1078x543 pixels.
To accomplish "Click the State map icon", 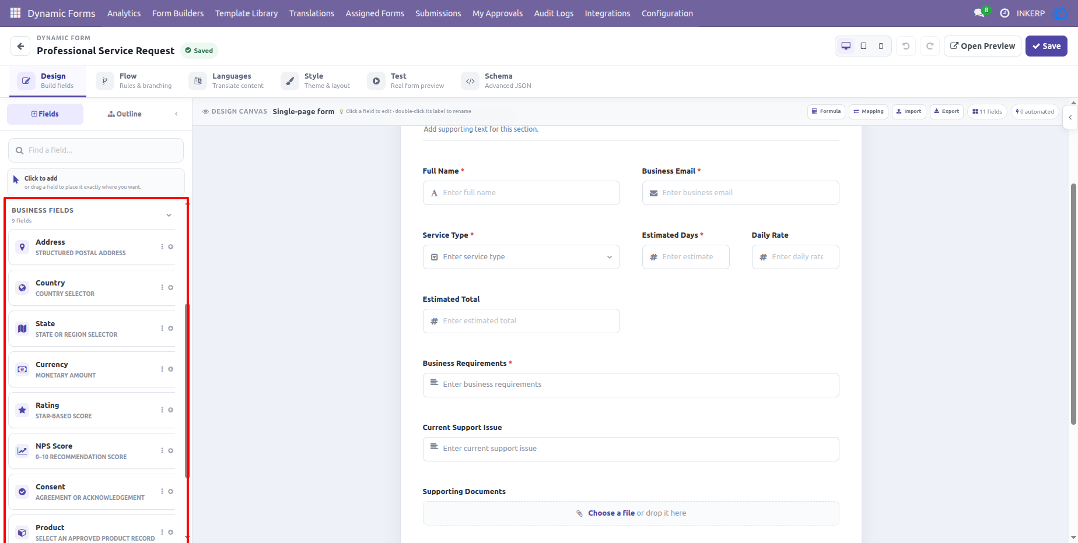I will click(22, 329).
